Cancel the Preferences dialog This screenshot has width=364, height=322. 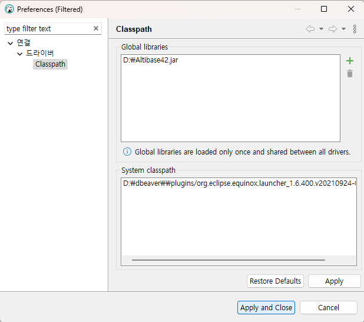[x=328, y=307]
